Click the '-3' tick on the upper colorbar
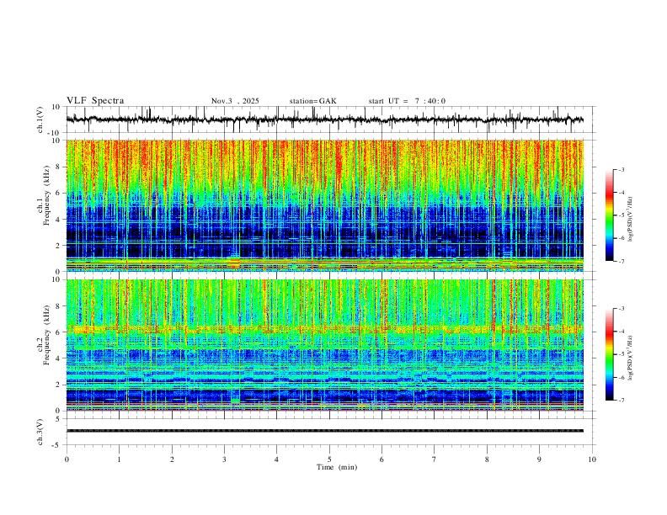The width and height of the screenshot is (667, 515). (621, 169)
